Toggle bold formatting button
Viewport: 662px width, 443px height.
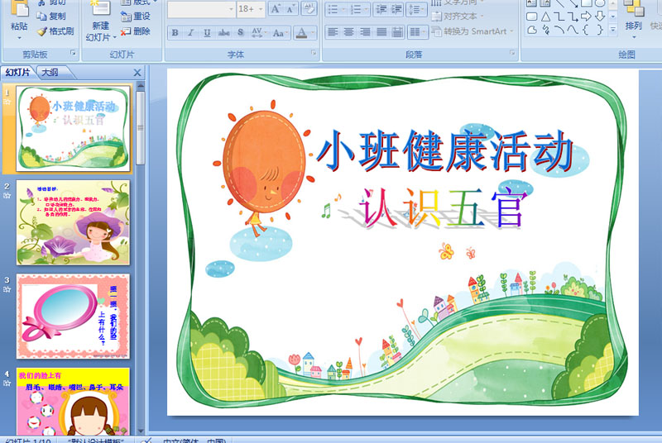pos(175,33)
